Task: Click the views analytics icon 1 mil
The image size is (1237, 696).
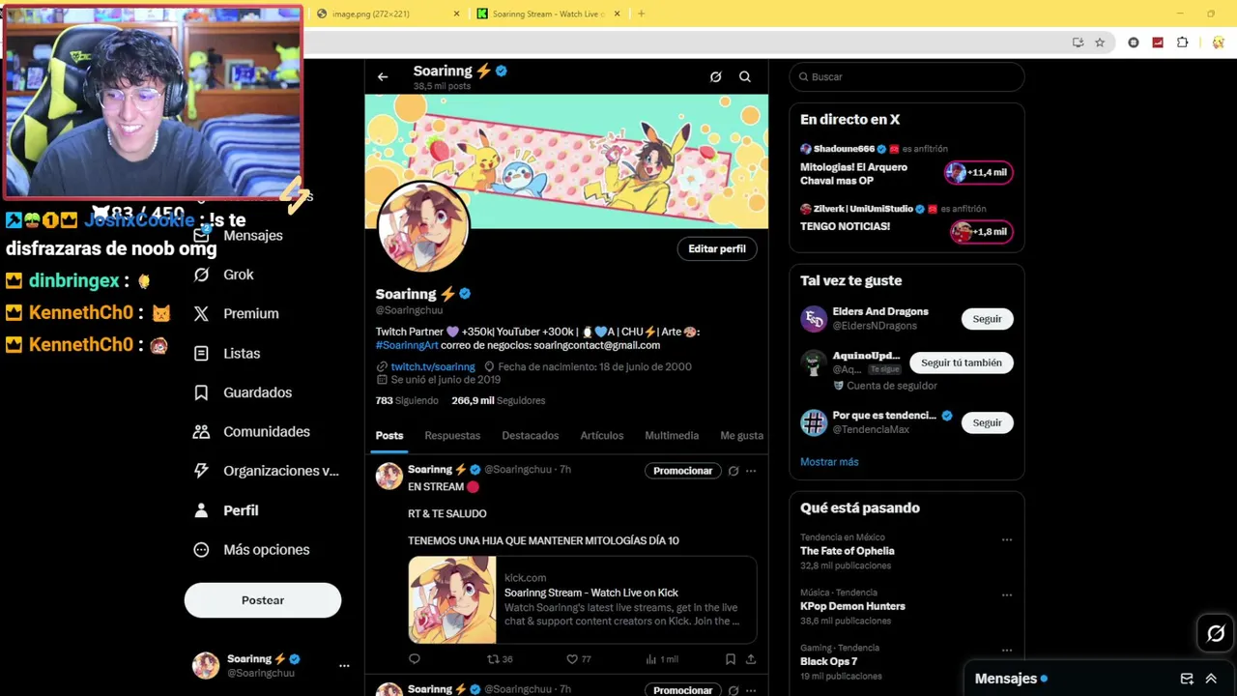Action: 662,659
